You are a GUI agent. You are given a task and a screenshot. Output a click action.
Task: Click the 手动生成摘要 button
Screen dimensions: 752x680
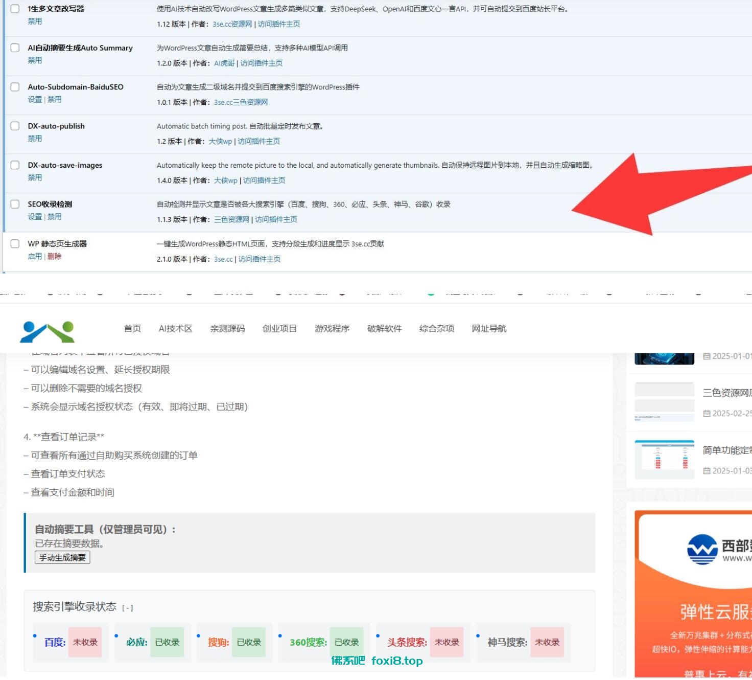click(62, 557)
